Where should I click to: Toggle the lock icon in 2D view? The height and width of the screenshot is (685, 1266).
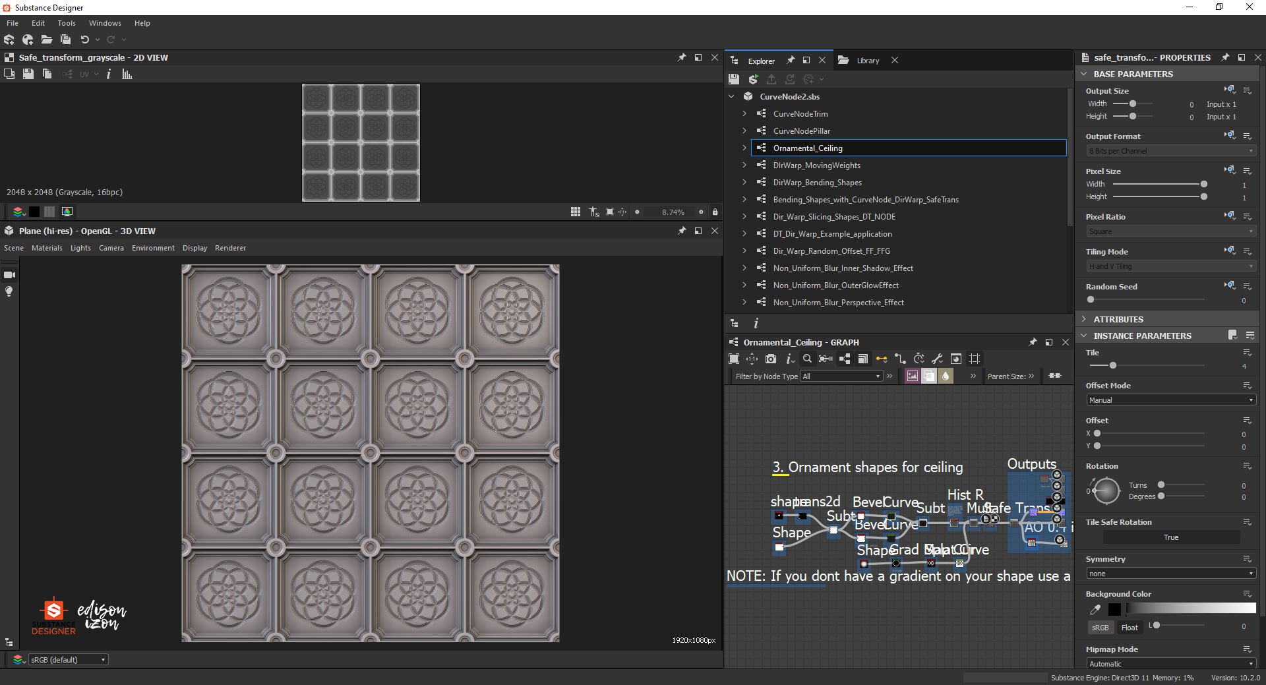(715, 212)
